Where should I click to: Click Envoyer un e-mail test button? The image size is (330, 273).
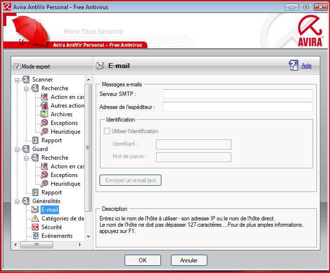pos(130,180)
